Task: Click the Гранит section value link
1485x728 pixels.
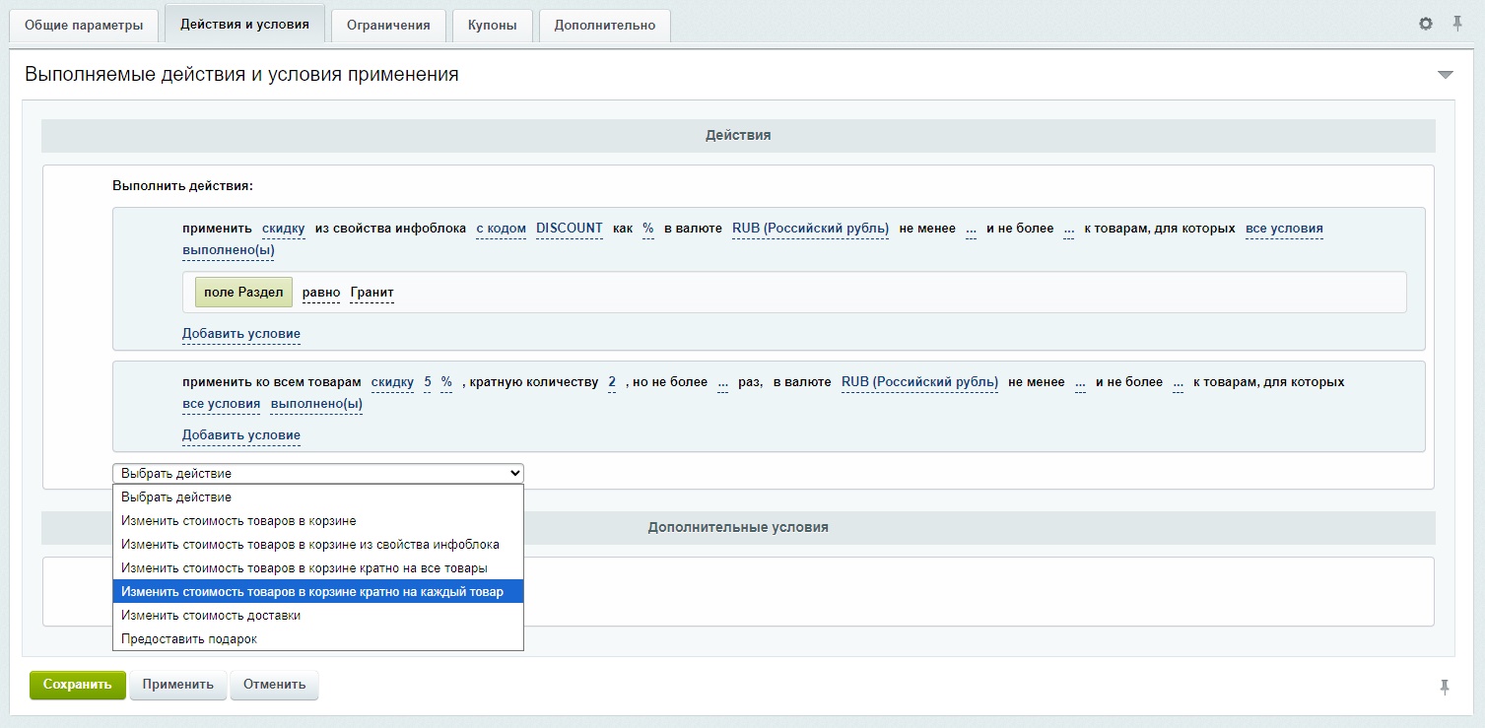Action: 371,293
